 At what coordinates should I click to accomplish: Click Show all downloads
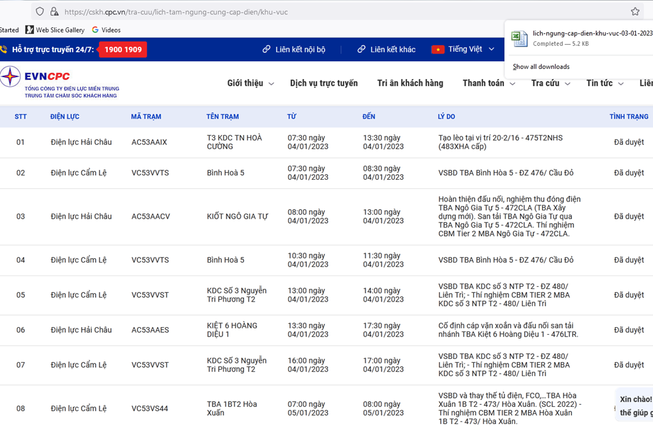pyautogui.click(x=541, y=67)
